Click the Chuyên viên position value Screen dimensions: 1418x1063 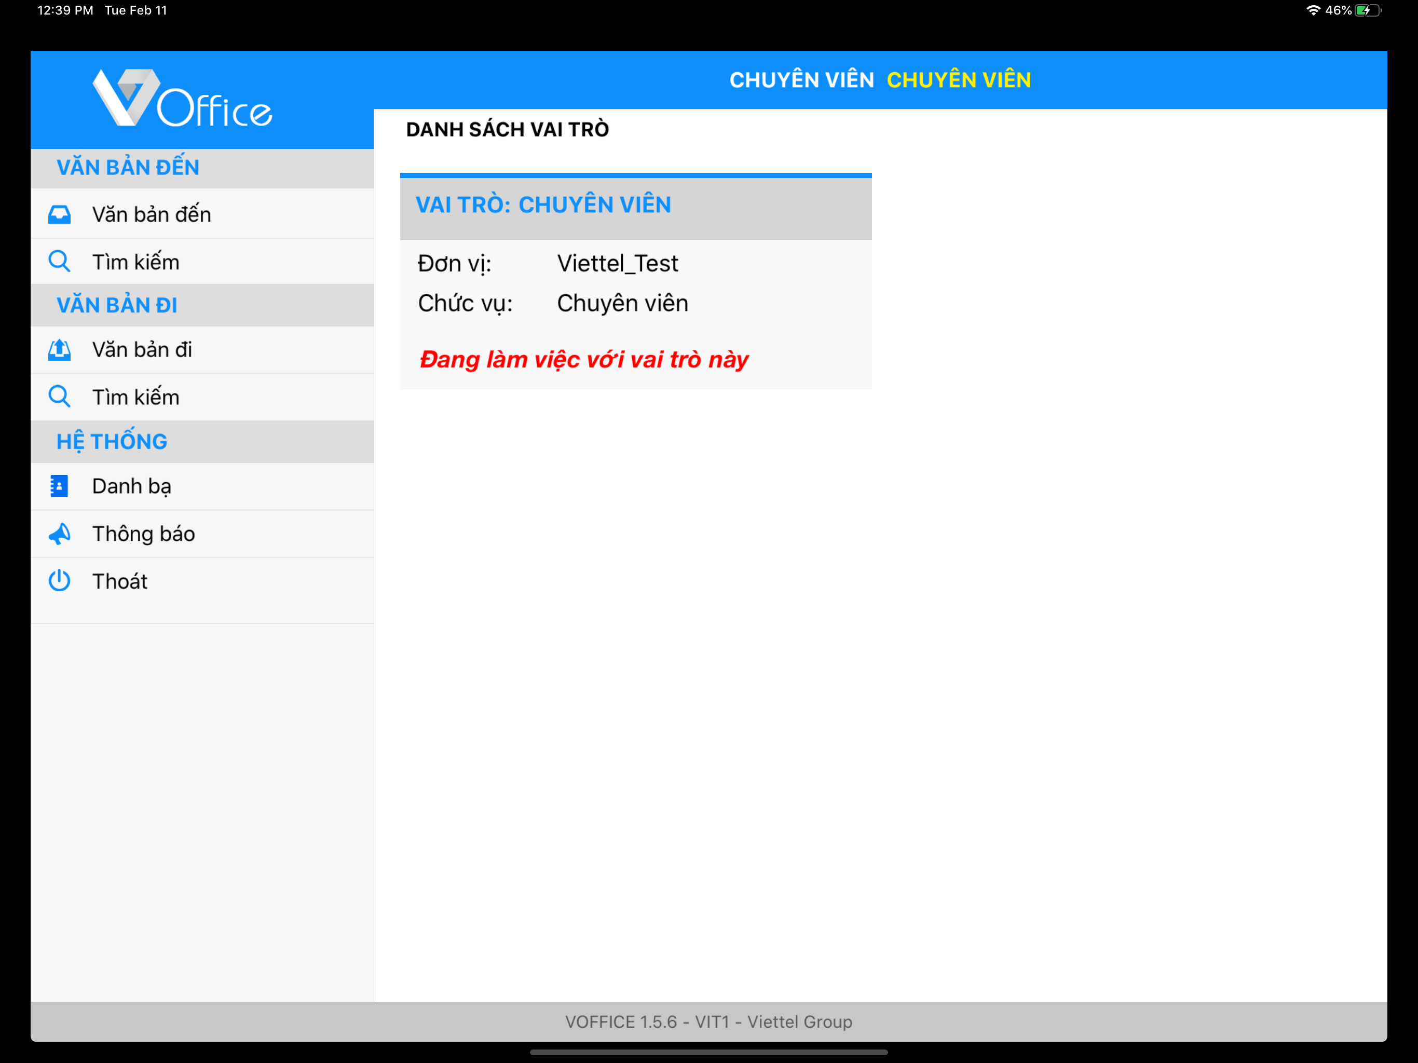(x=622, y=303)
